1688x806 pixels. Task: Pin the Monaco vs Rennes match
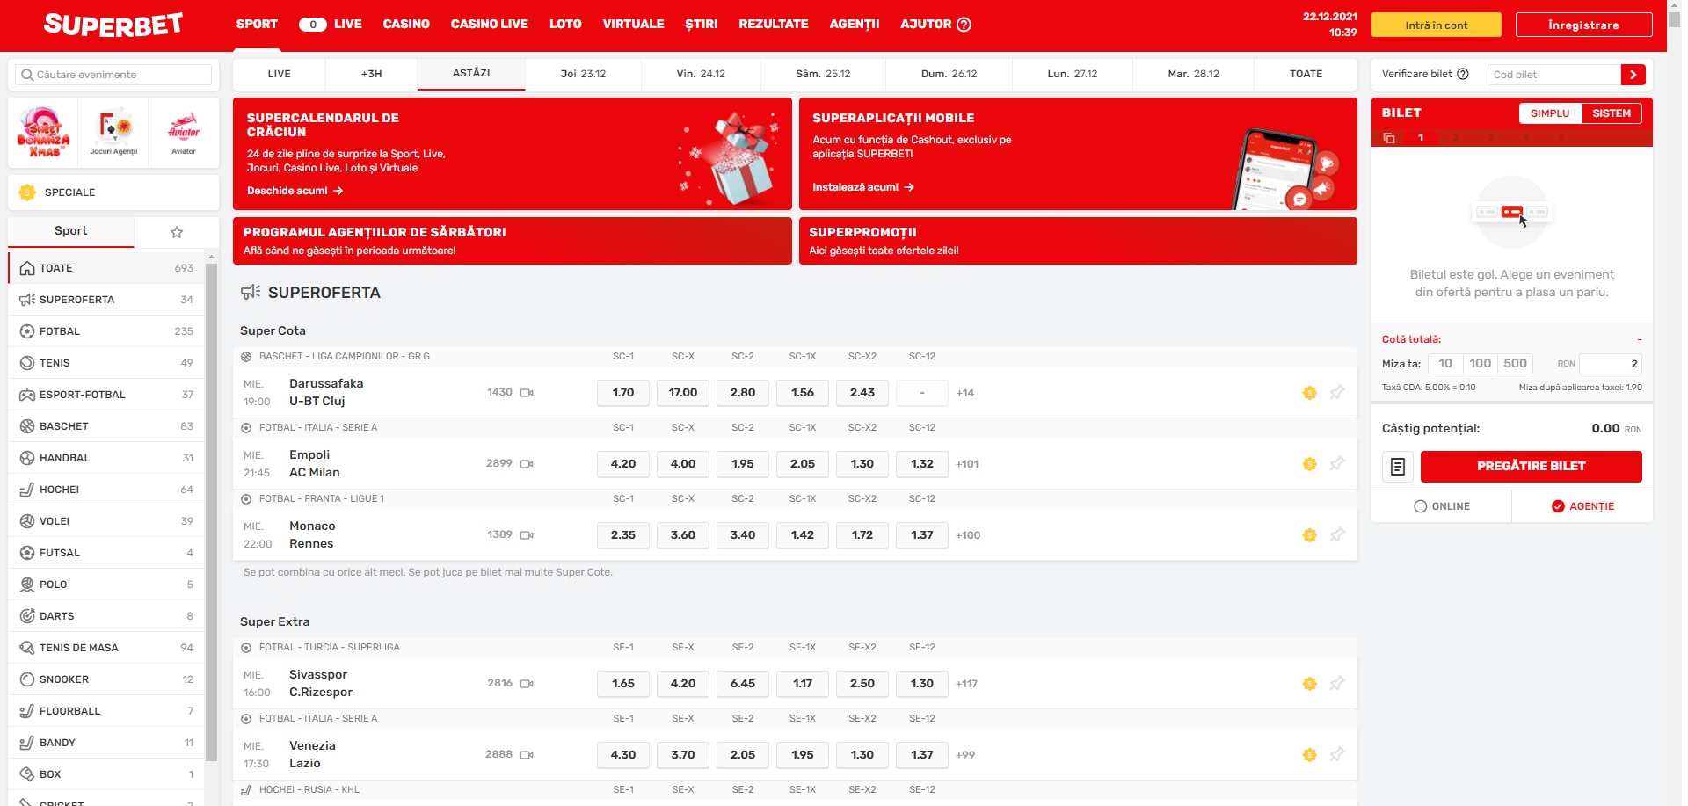[x=1337, y=535]
